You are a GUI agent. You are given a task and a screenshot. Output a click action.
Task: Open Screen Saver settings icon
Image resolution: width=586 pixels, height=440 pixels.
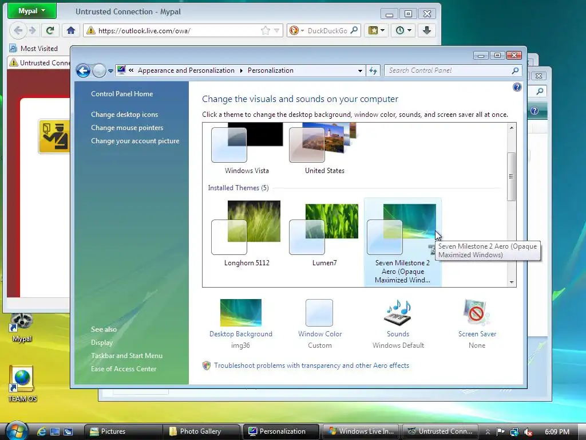pos(477,313)
